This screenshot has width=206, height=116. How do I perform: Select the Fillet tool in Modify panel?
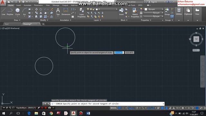tap(45, 13)
